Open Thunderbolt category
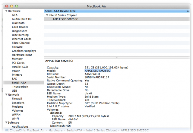Screen dimensions: 193x133 [x=20, y=87]
